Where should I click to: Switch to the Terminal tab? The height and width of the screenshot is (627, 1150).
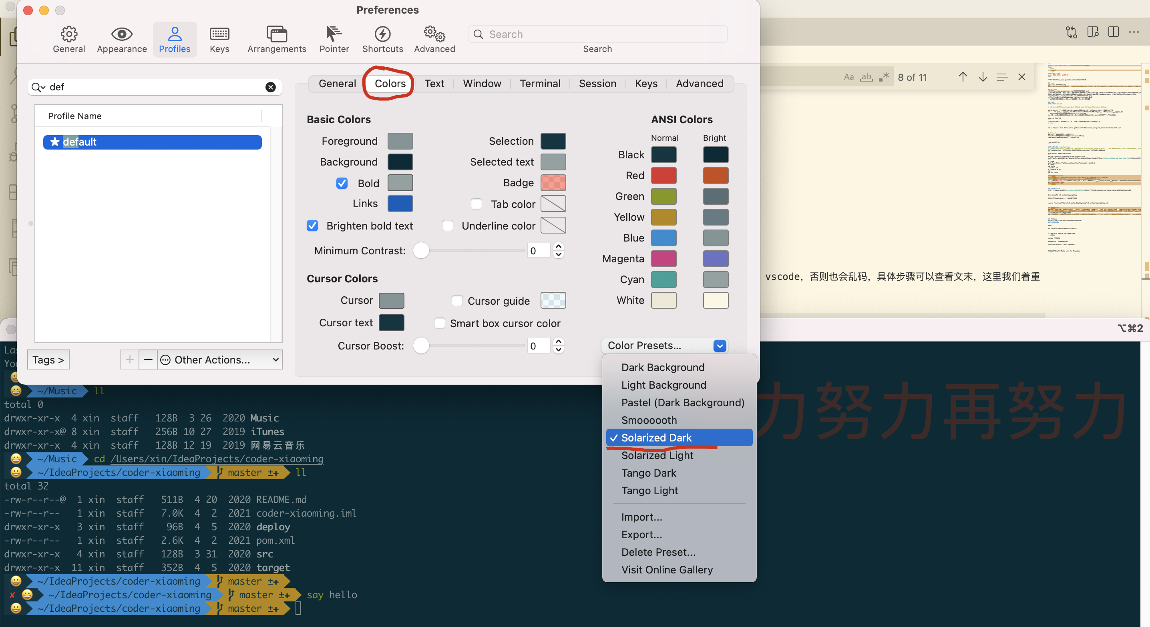coord(539,84)
